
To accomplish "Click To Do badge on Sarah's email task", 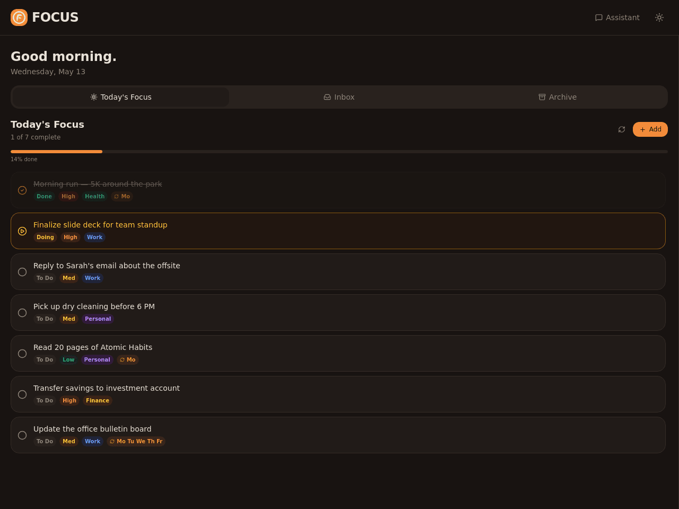I will [x=45, y=278].
